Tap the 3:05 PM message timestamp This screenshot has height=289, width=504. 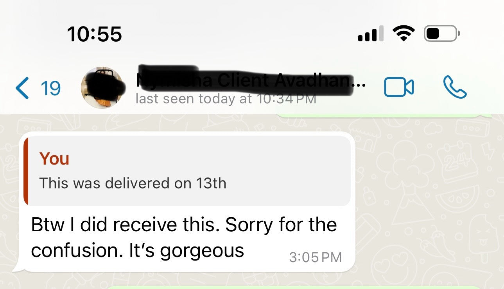pos(316,257)
